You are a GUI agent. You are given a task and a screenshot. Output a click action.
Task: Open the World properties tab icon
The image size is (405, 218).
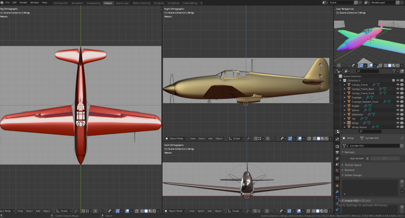(337, 171)
